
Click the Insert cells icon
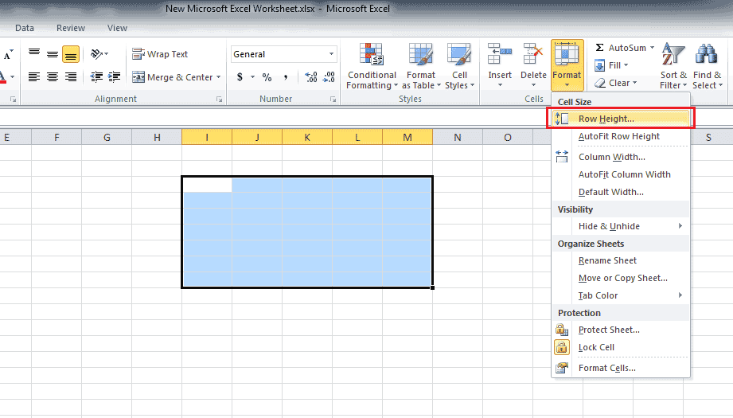500,54
